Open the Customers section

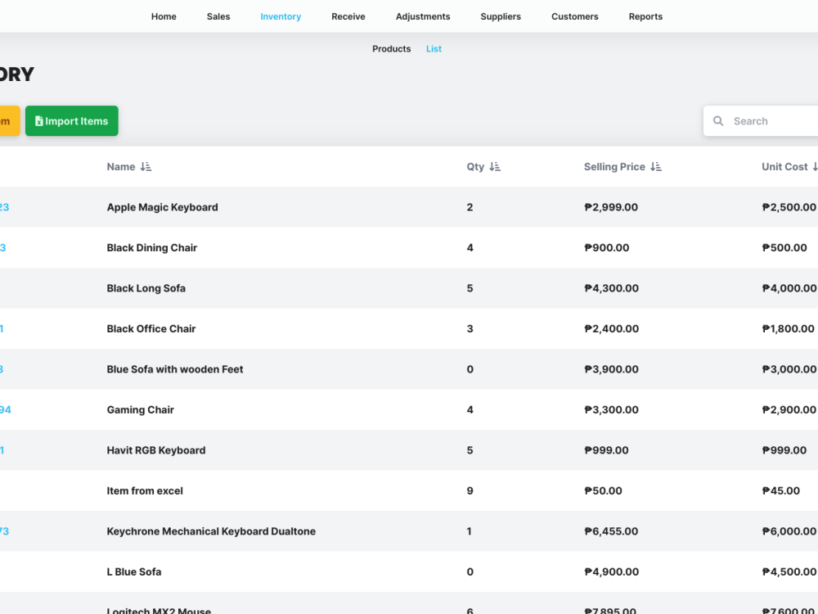coord(575,16)
